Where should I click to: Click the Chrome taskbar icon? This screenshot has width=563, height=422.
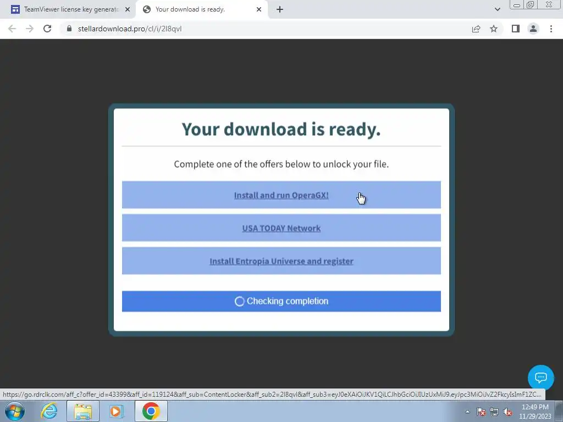point(151,411)
